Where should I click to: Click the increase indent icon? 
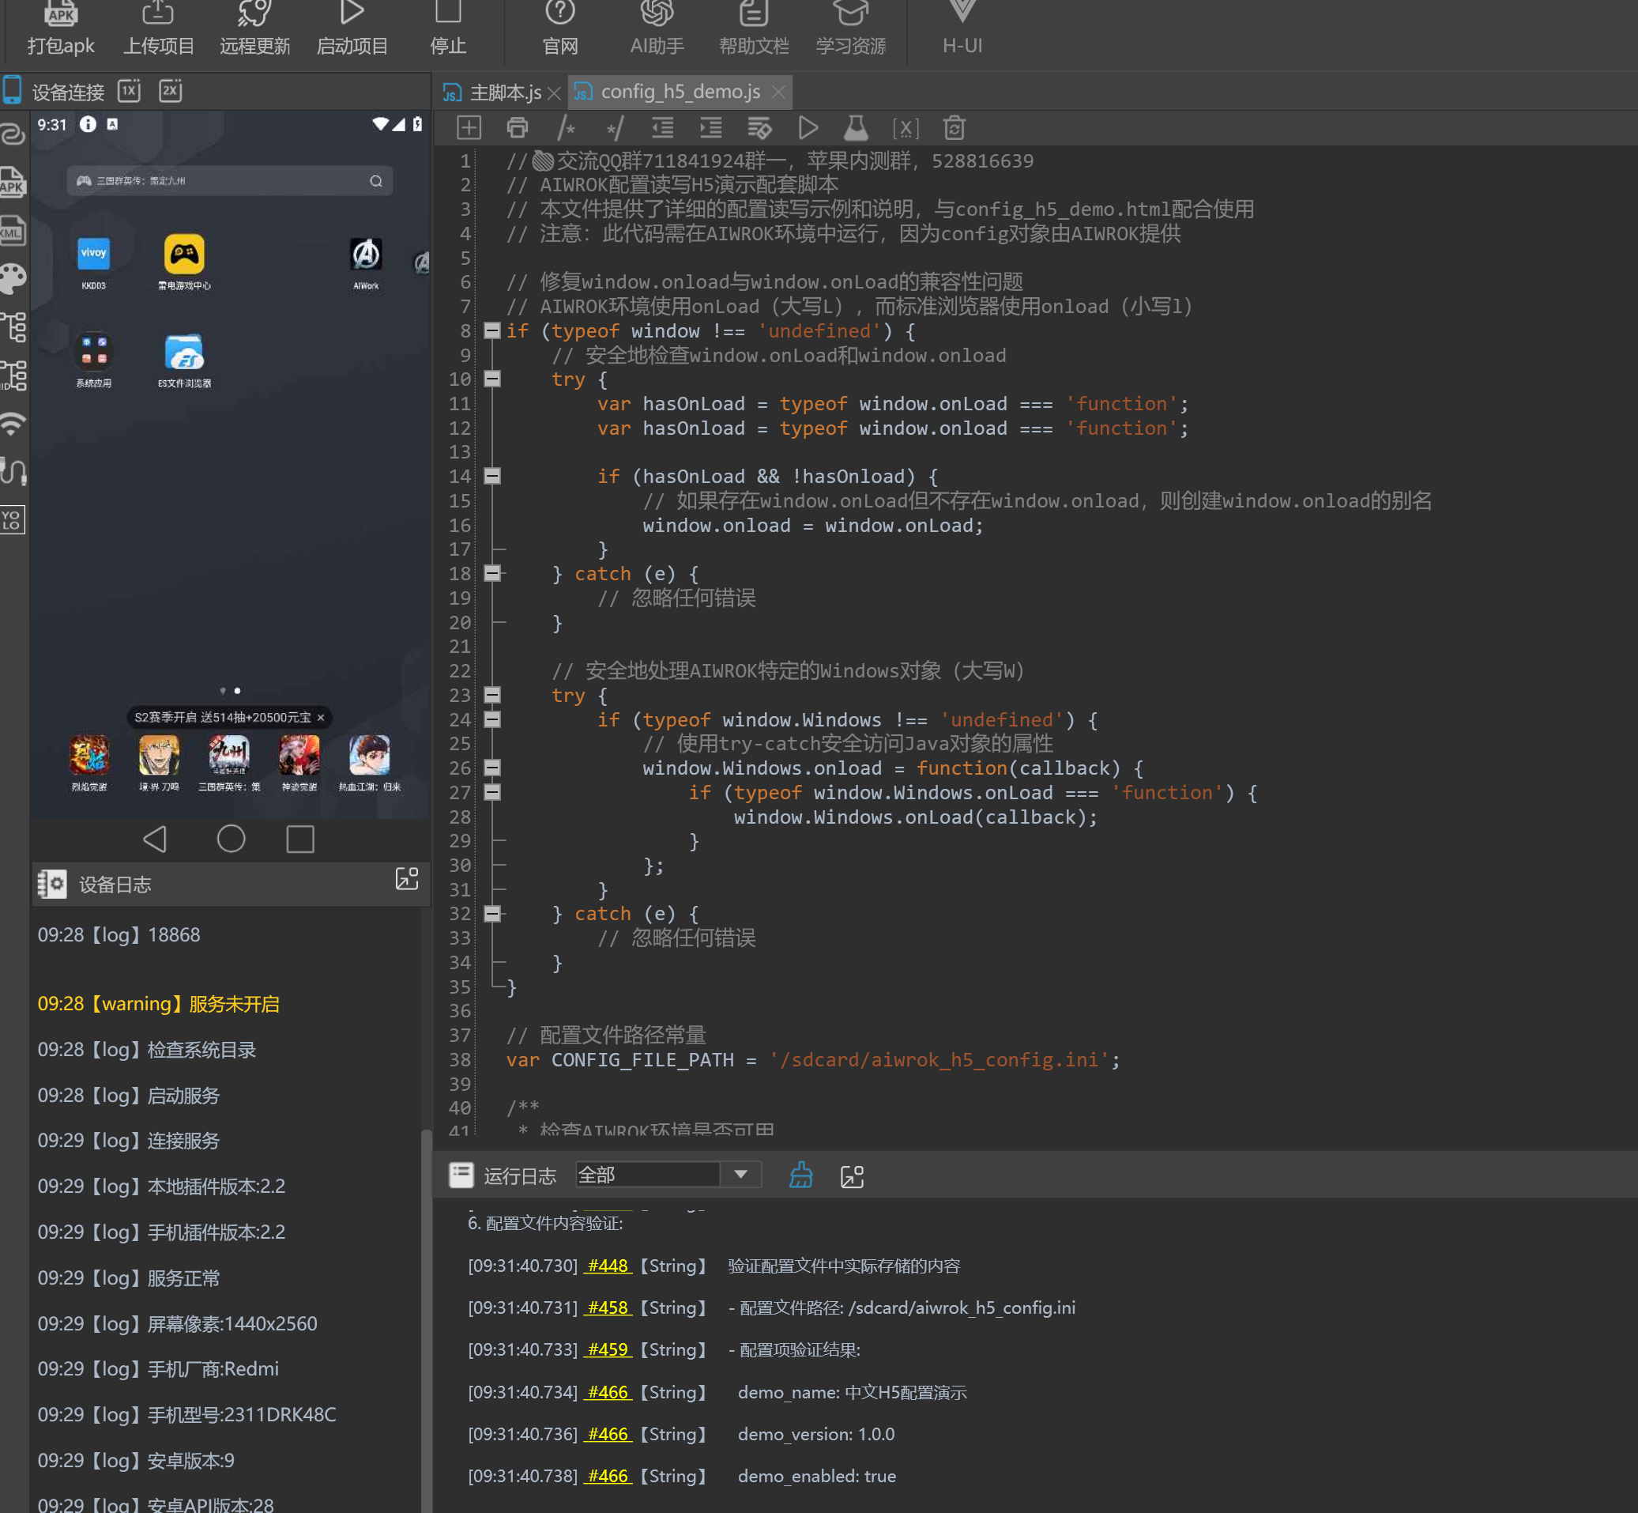710,128
